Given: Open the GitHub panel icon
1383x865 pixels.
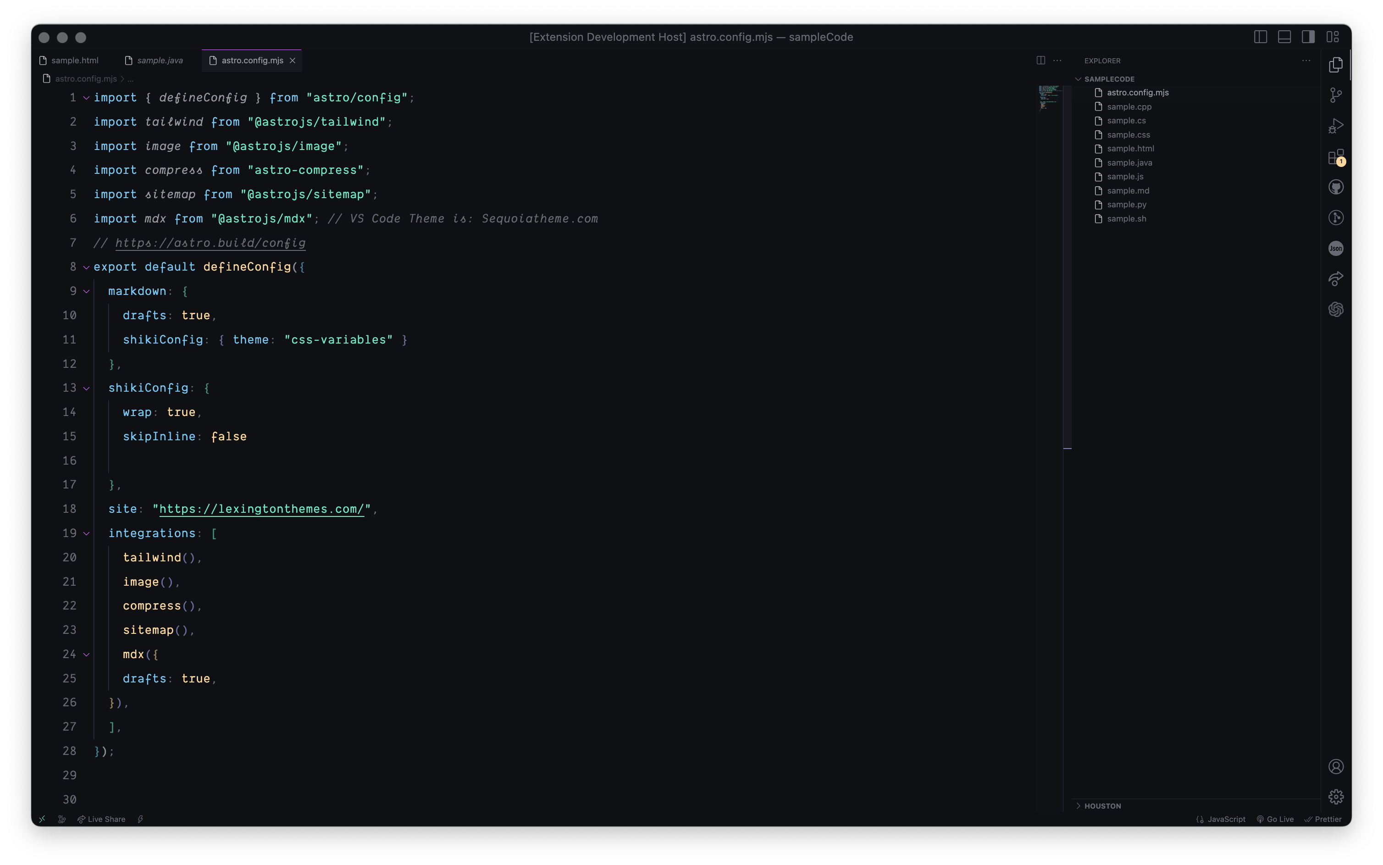Looking at the screenshot, I should point(1335,187).
